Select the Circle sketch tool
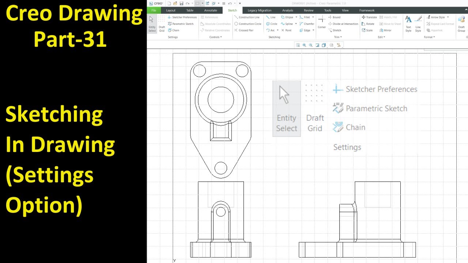Viewport: 468px width, 263px height. pyautogui.click(x=271, y=24)
